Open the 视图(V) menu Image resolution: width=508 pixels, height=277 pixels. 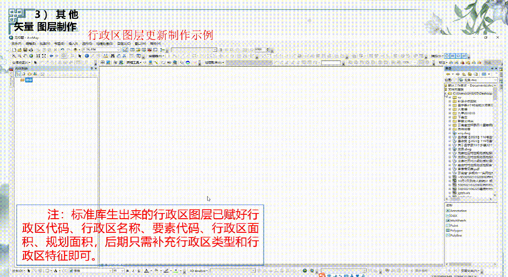(x=45, y=44)
